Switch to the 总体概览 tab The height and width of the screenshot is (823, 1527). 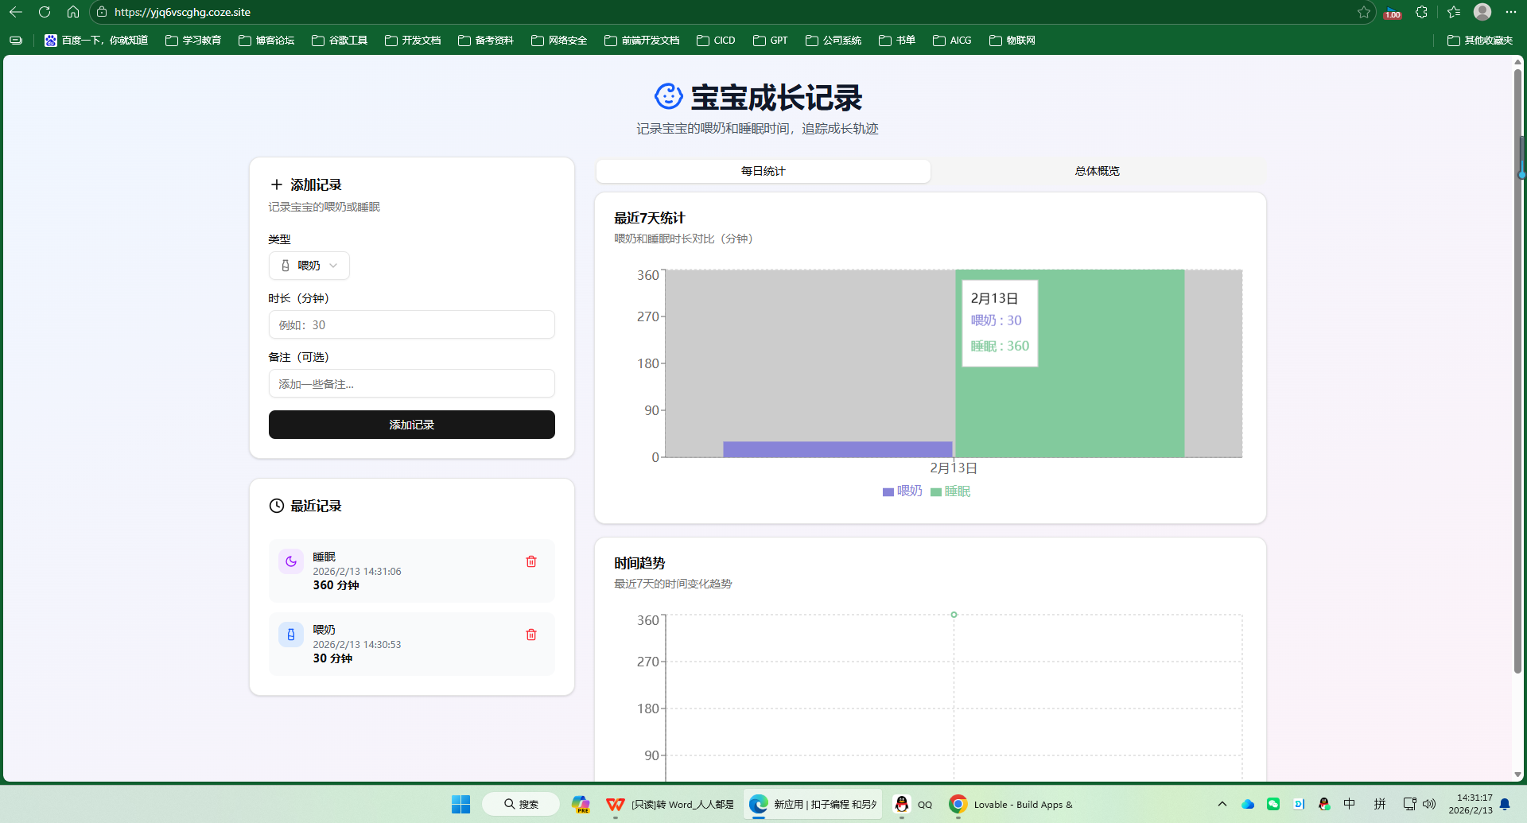(x=1096, y=170)
